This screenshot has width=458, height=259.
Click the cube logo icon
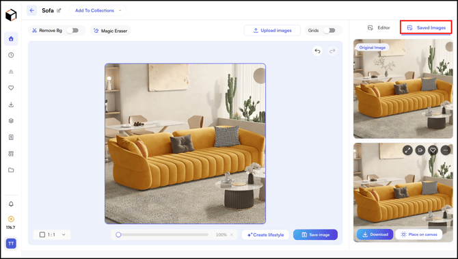(x=11, y=15)
